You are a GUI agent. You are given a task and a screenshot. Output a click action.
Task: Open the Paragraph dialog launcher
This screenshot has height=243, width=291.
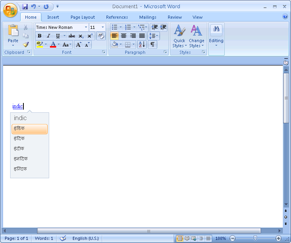click(165, 52)
